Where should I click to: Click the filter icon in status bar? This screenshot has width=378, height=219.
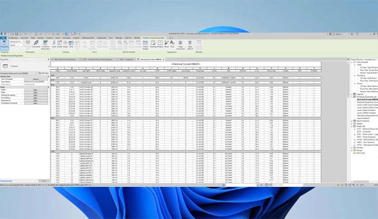pyautogui.click(x=361, y=185)
